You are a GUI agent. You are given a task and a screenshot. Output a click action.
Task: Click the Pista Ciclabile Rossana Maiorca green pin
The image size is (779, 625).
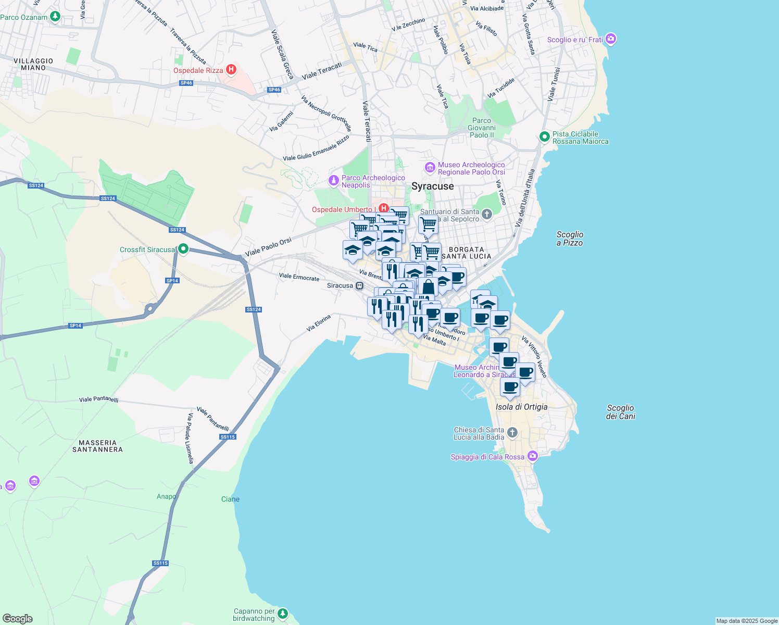545,137
